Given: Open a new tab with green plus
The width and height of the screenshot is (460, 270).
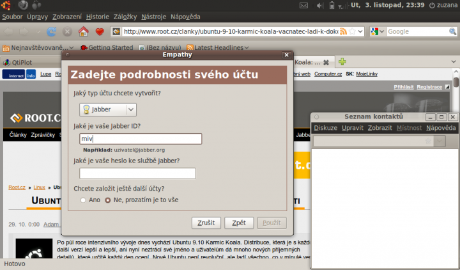Looking at the screenshot, I should click(x=342, y=61).
